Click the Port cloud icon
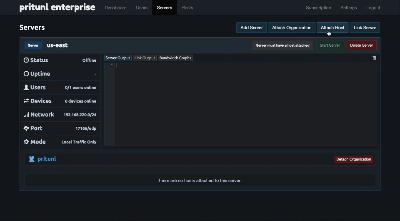 pyautogui.click(x=26, y=128)
